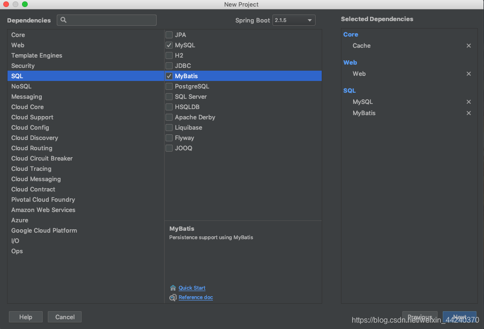Viewport: 484px width, 329px height.
Task: Click the green zoom window button
Action: click(x=25, y=4)
